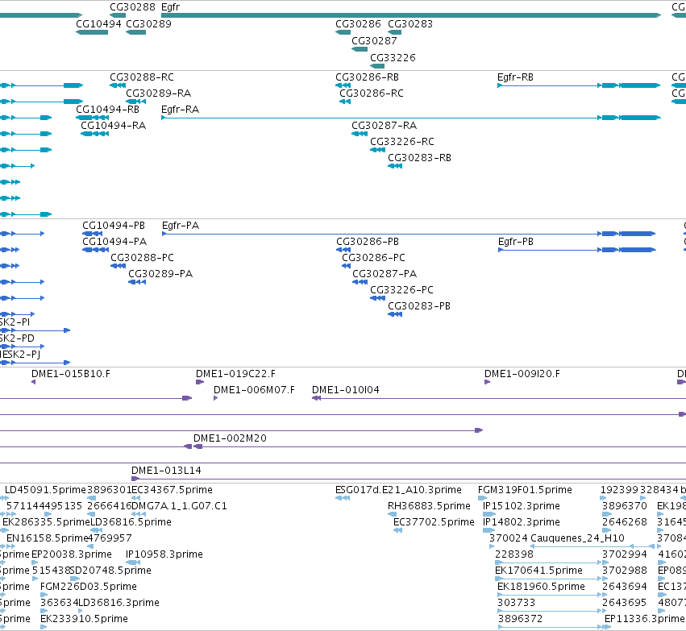
Task: Select the EP11336.3prime EST label
Action: 644,619
